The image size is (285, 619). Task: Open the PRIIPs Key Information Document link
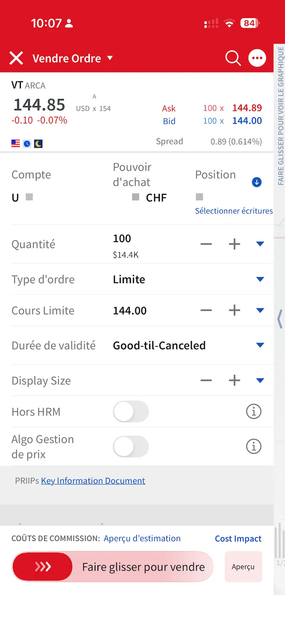point(93,481)
